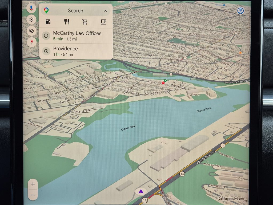Tap the Forbes St label
The image size is (273, 205).
[195, 95]
